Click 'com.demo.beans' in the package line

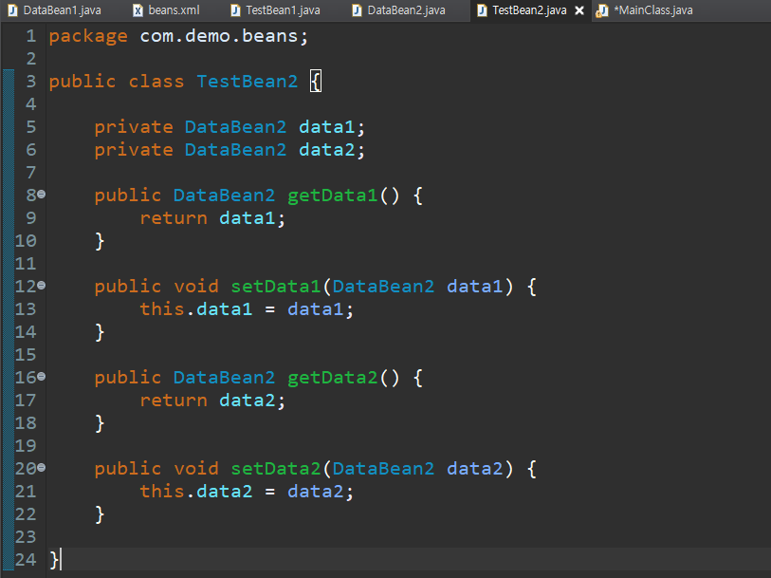[219, 36]
